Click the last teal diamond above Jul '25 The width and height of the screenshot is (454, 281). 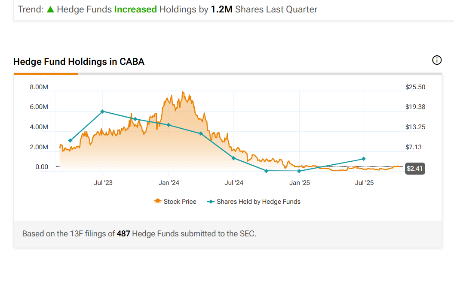click(x=364, y=159)
